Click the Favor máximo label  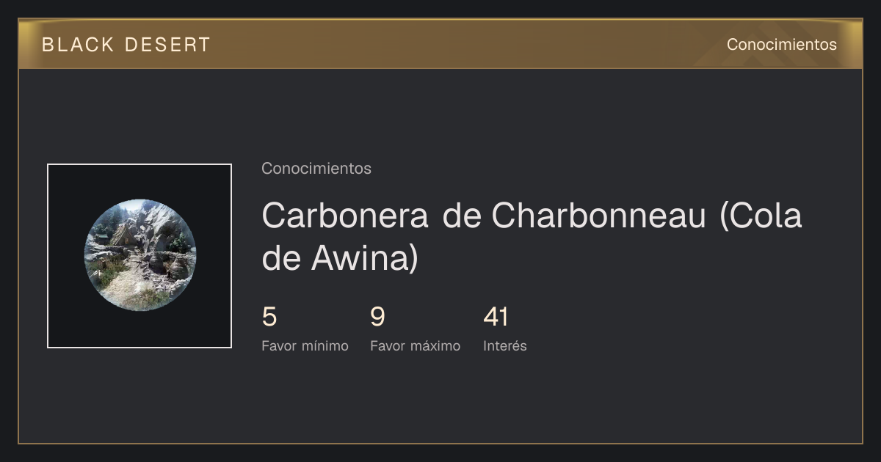[x=415, y=346]
